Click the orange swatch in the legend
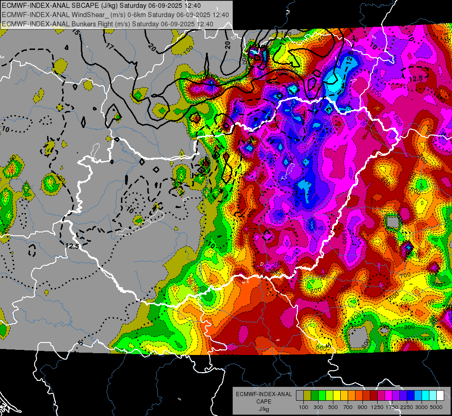Screen dimensions: 452x416 pyautogui.click(x=351, y=395)
